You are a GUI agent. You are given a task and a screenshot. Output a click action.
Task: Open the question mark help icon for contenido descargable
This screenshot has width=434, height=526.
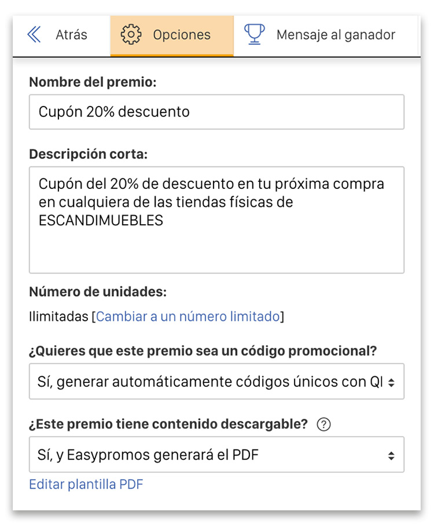pyautogui.click(x=324, y=425)
